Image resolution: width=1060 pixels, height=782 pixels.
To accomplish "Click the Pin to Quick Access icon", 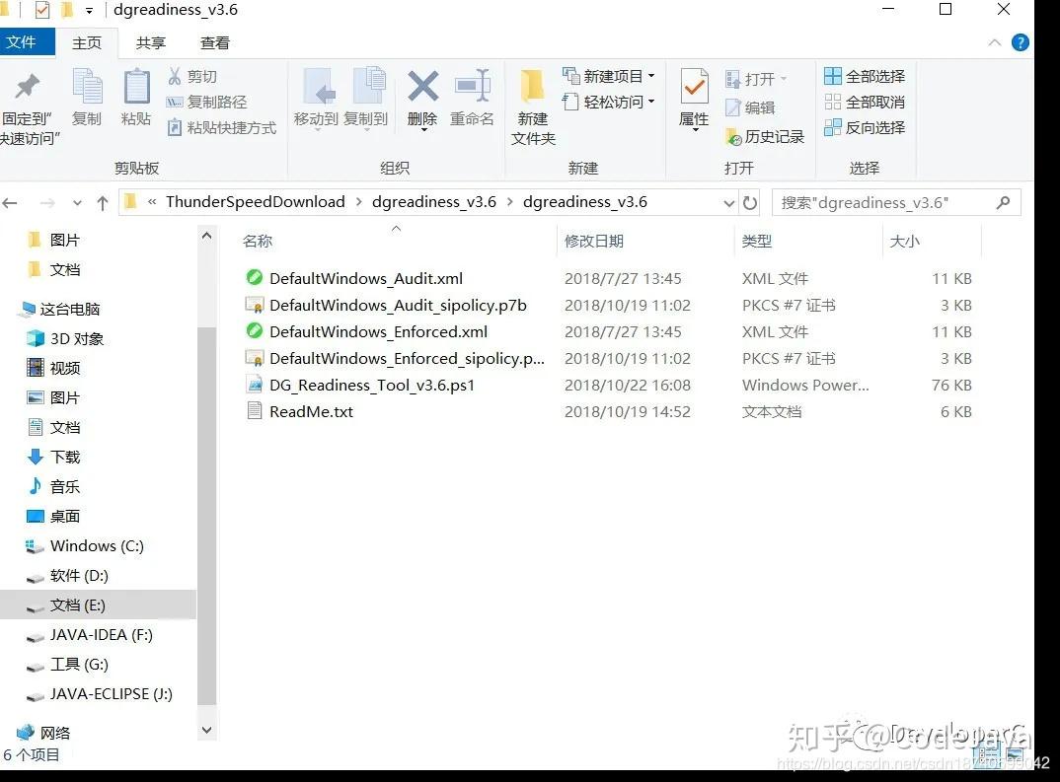I will click(27, 87).
